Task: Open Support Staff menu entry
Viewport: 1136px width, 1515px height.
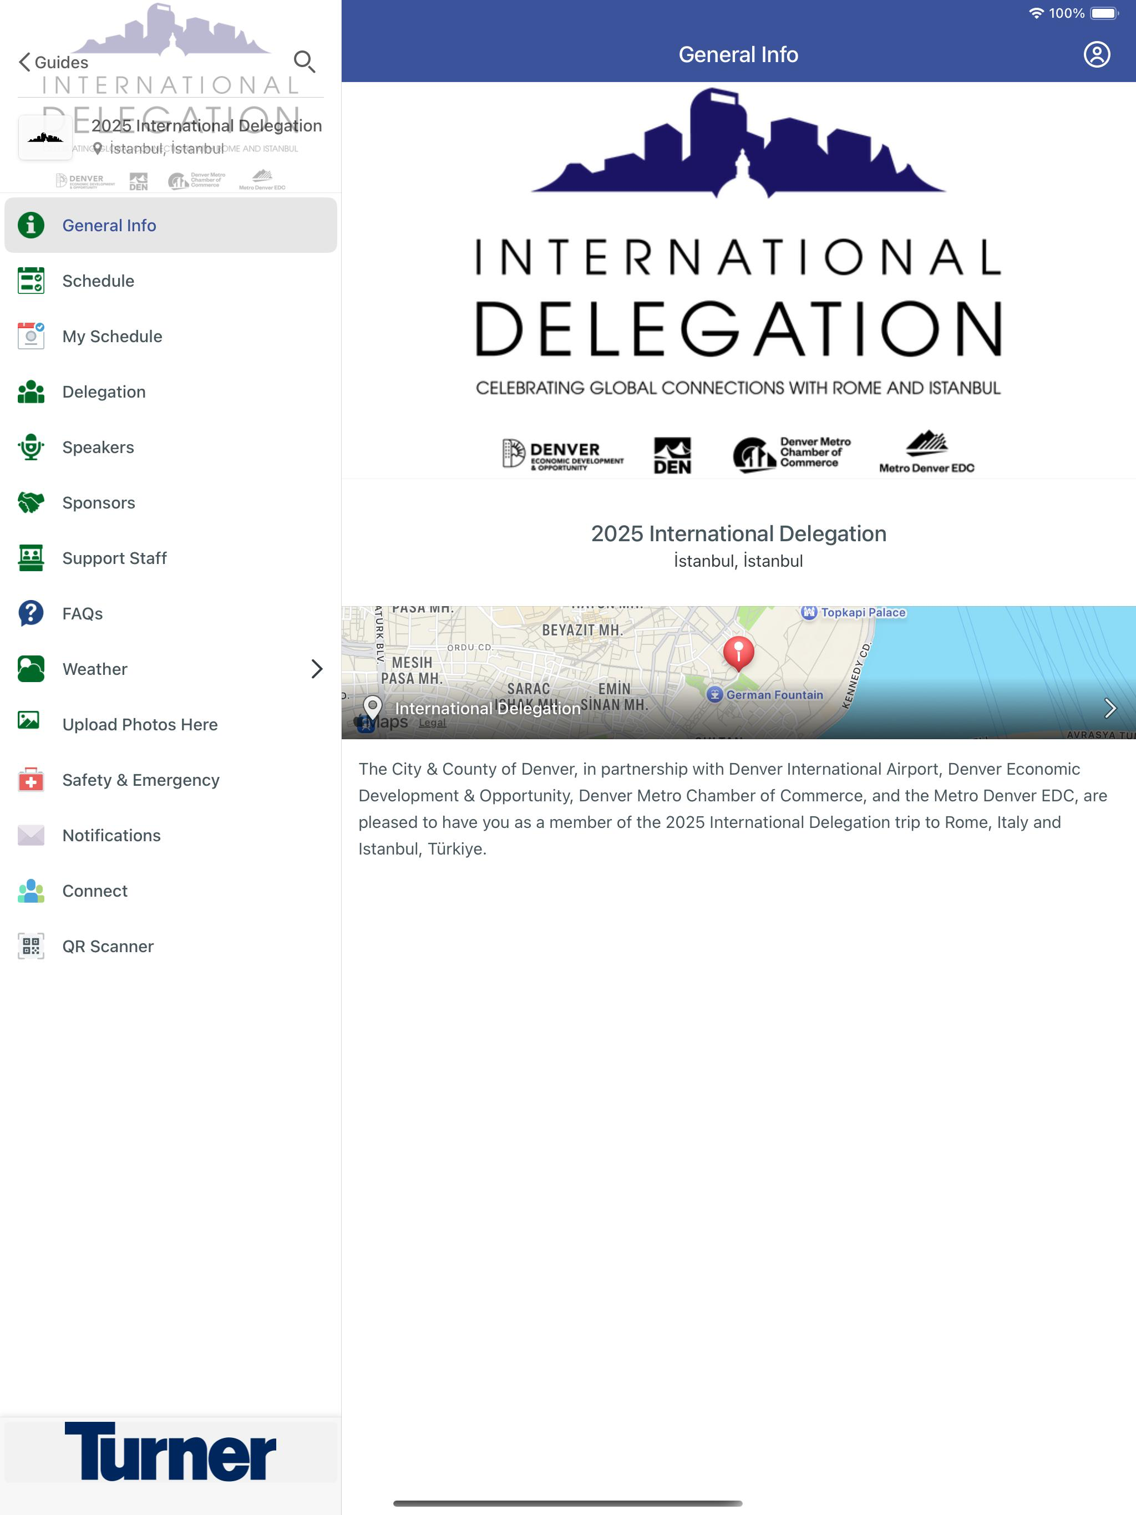Action: (171, 558)
